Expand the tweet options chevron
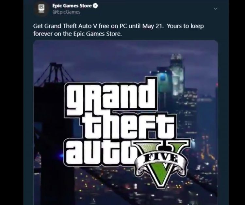Screen dimensions: 245x205 coord(216,8)
